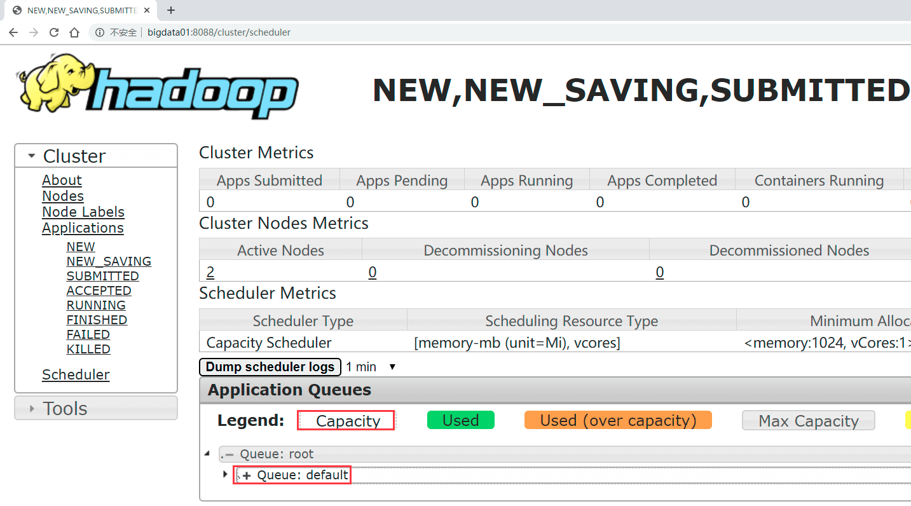
Task: Open a new browser tab
Action: coord(170,10)
